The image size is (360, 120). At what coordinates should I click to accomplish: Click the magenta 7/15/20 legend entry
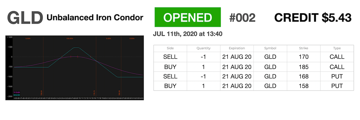point(17,93)
